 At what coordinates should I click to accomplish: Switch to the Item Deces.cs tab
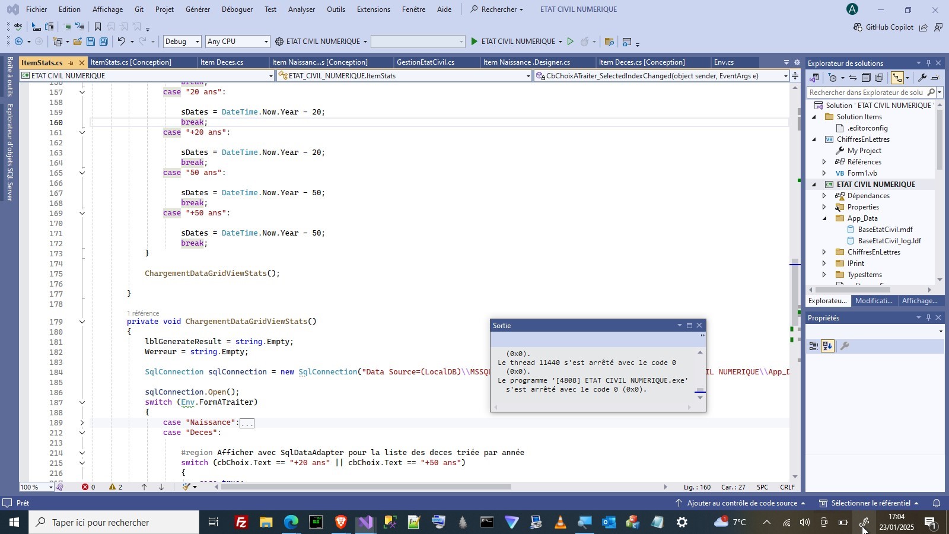[x=222, y=62]
